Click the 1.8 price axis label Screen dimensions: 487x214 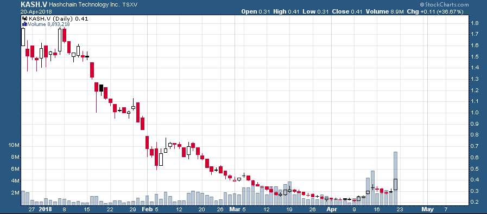tap(475, 23)
